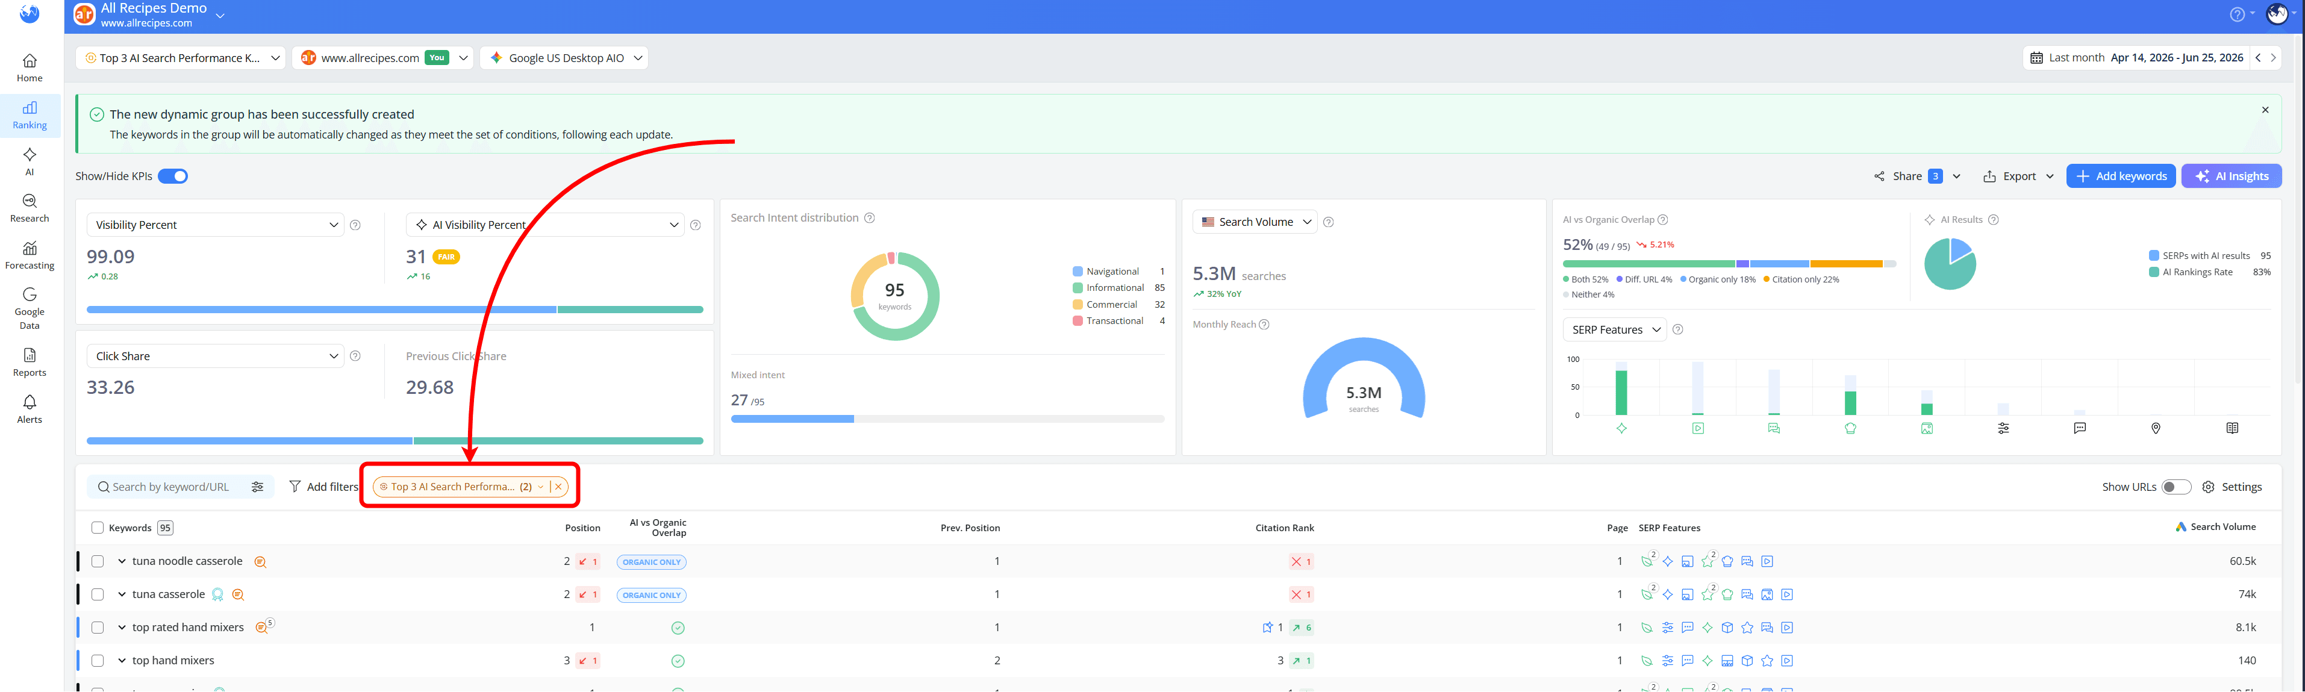Show help for AI Visibility Percent
The width and height of the screenshot is (2305, 692).
695,225
